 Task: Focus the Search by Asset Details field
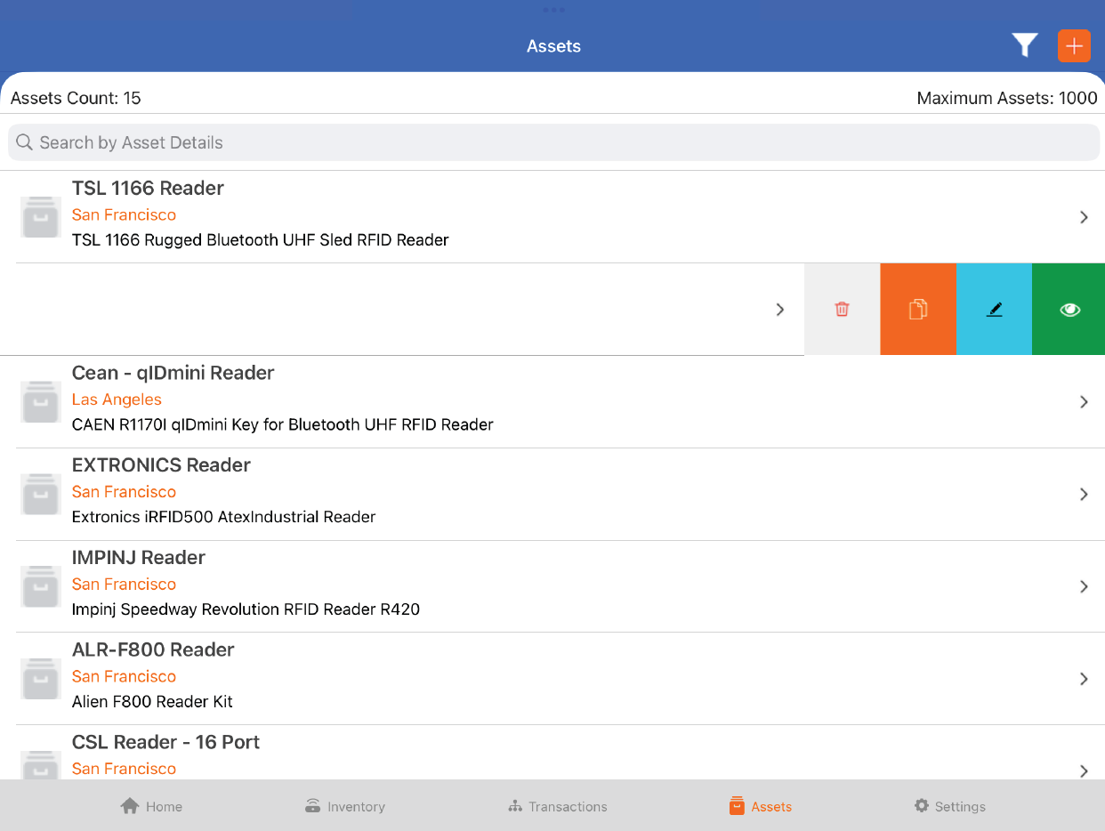point(553,142)
